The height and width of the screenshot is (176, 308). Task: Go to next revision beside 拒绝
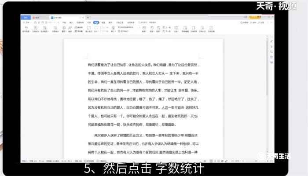click(x=166, y=31)
